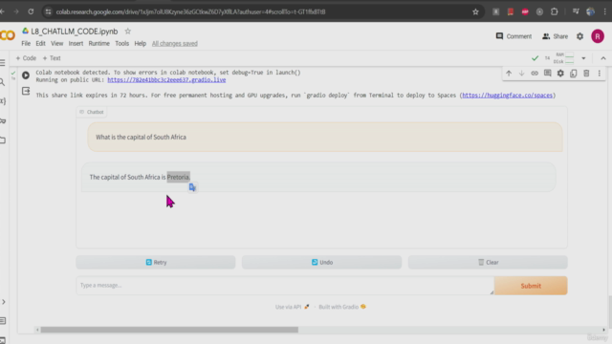Open the Insert menu

(76, 43)
